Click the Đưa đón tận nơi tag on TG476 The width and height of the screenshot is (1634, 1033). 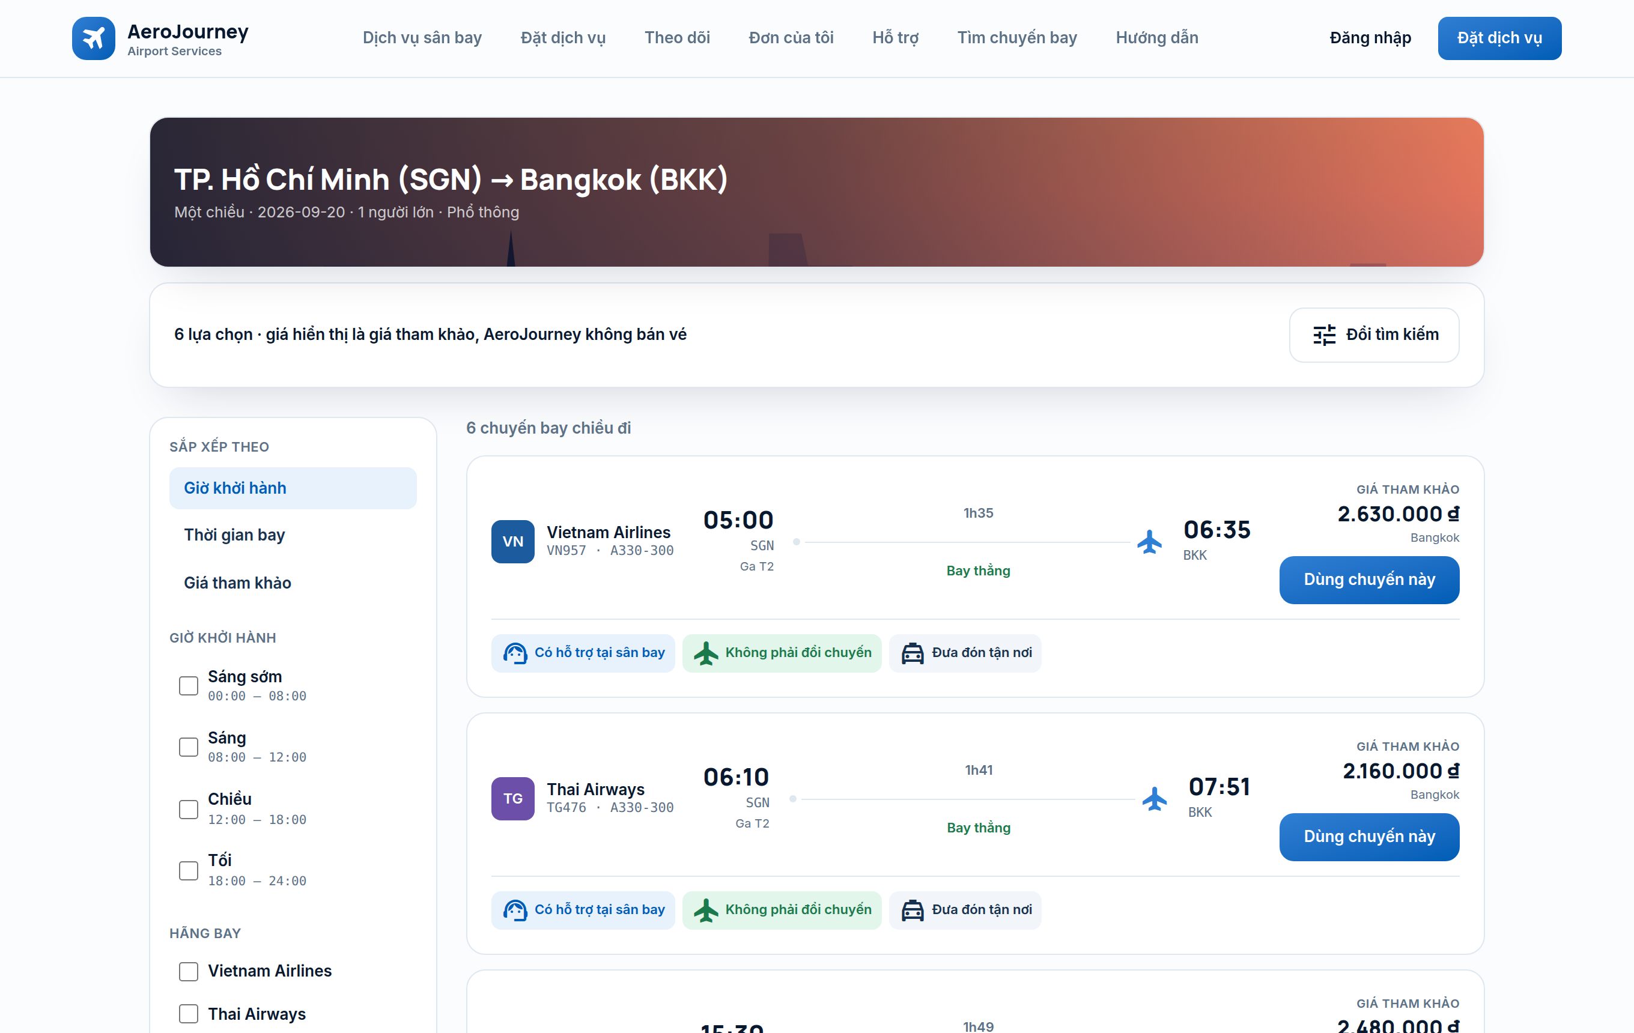pyautogui.click(x=965, y=910)
